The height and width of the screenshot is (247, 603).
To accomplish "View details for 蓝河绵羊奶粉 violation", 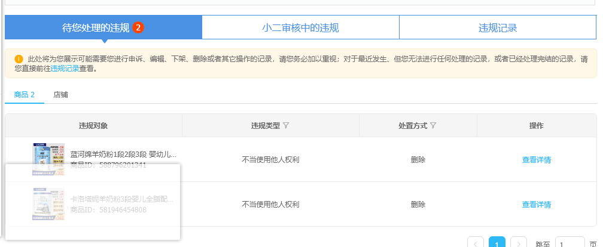I will click(536, 160).
